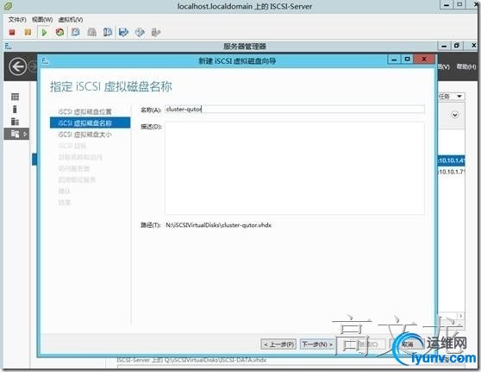Click the 下一步(N) next button
The image size is (481, 372).
click(x=317, y=344)
